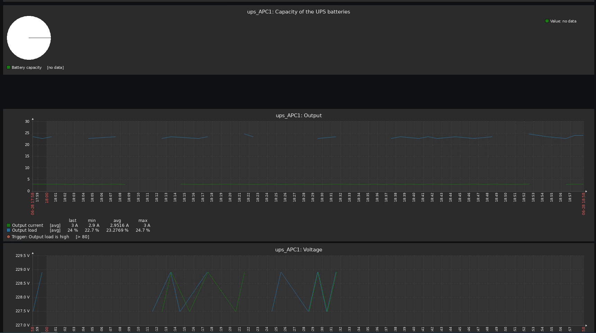The width and height of the screenshot is (596, 333).
Task: Click the round 'Output load is high' trigger marker
Action: [9, 237]
